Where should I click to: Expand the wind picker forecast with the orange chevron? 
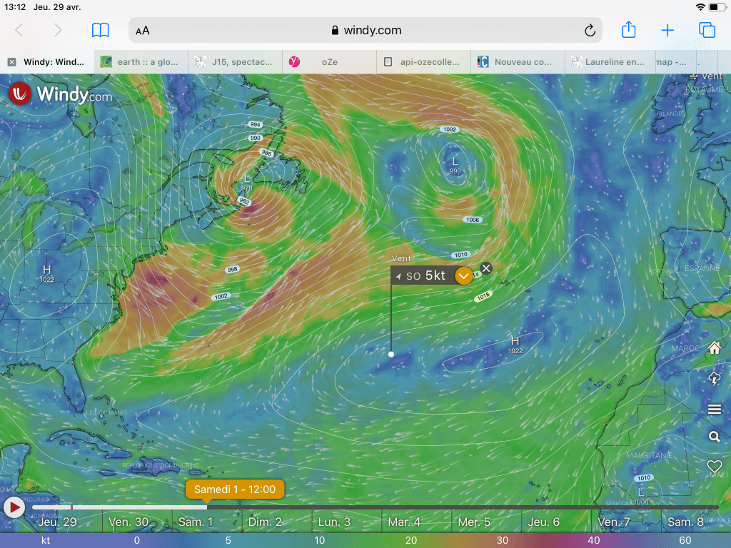[x=464, y=275]
